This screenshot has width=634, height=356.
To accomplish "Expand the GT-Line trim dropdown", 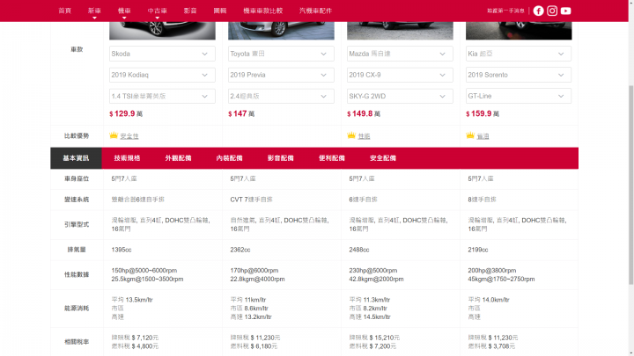I will [x=519, y=96].
